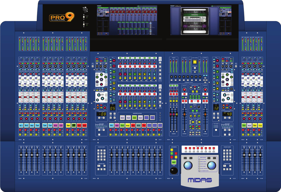The width and height of the screenshot is (281, 192).
Task: Select inputs / outputs screen access option
Action: pos(200,166)
